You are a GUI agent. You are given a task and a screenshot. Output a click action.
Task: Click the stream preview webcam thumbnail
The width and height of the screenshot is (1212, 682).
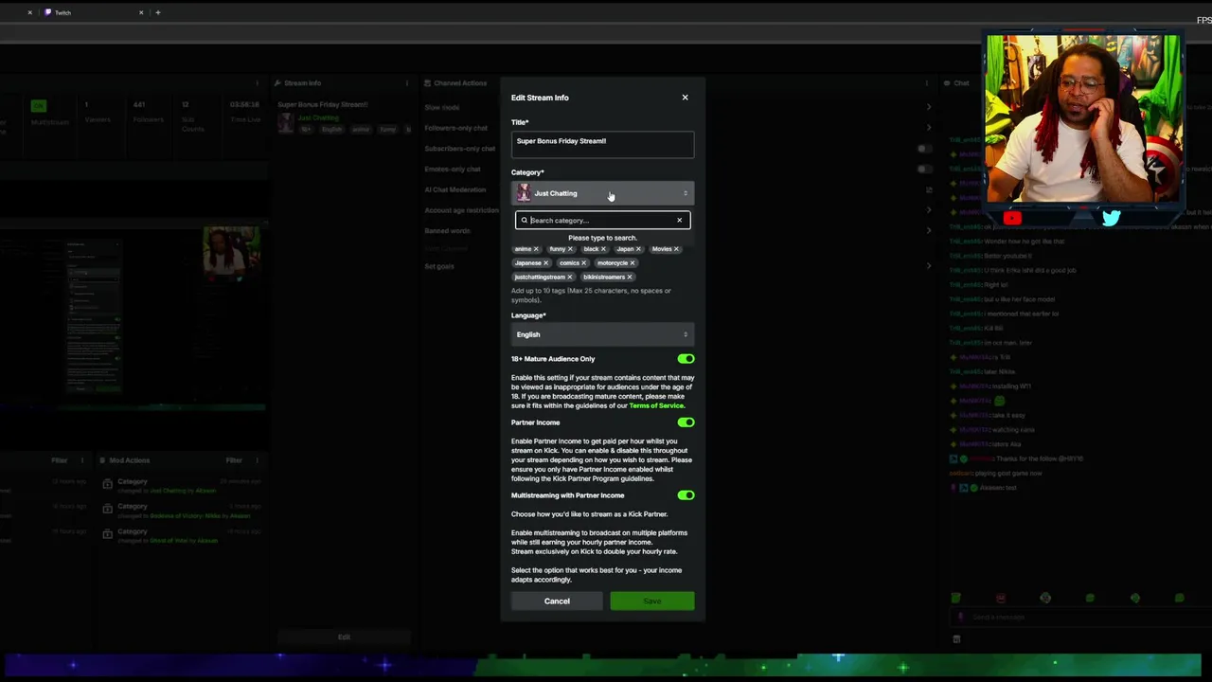pyautogui.click(x=231, y=250)
